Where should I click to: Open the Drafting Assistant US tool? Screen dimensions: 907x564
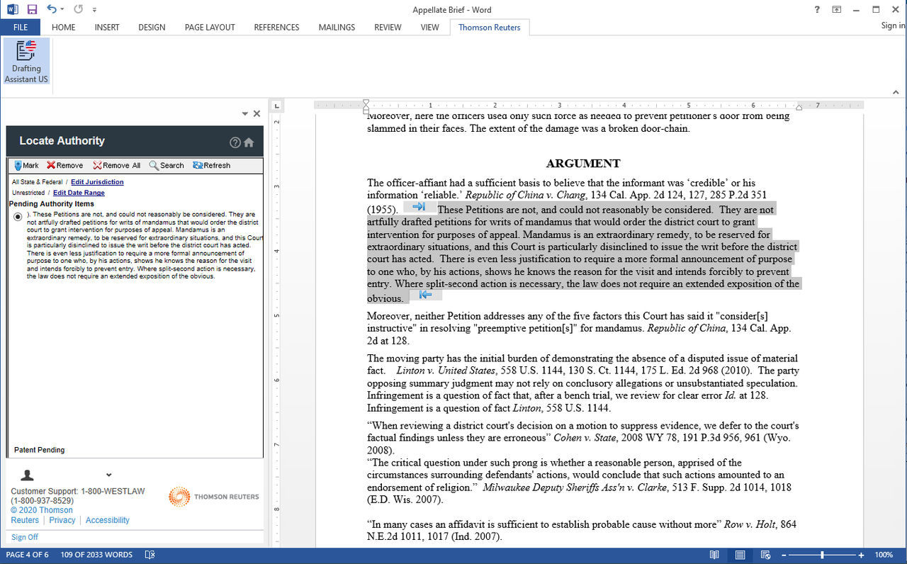pos(26,62)
